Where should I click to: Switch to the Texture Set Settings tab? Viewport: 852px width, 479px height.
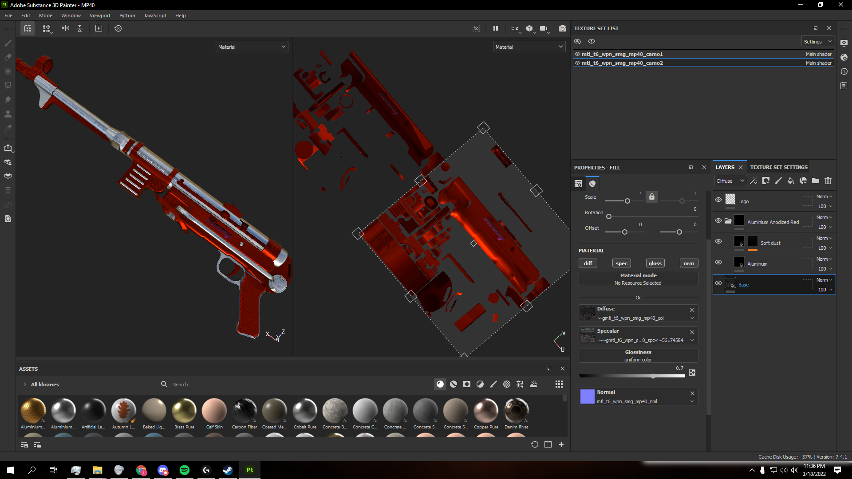coord(779,167)
